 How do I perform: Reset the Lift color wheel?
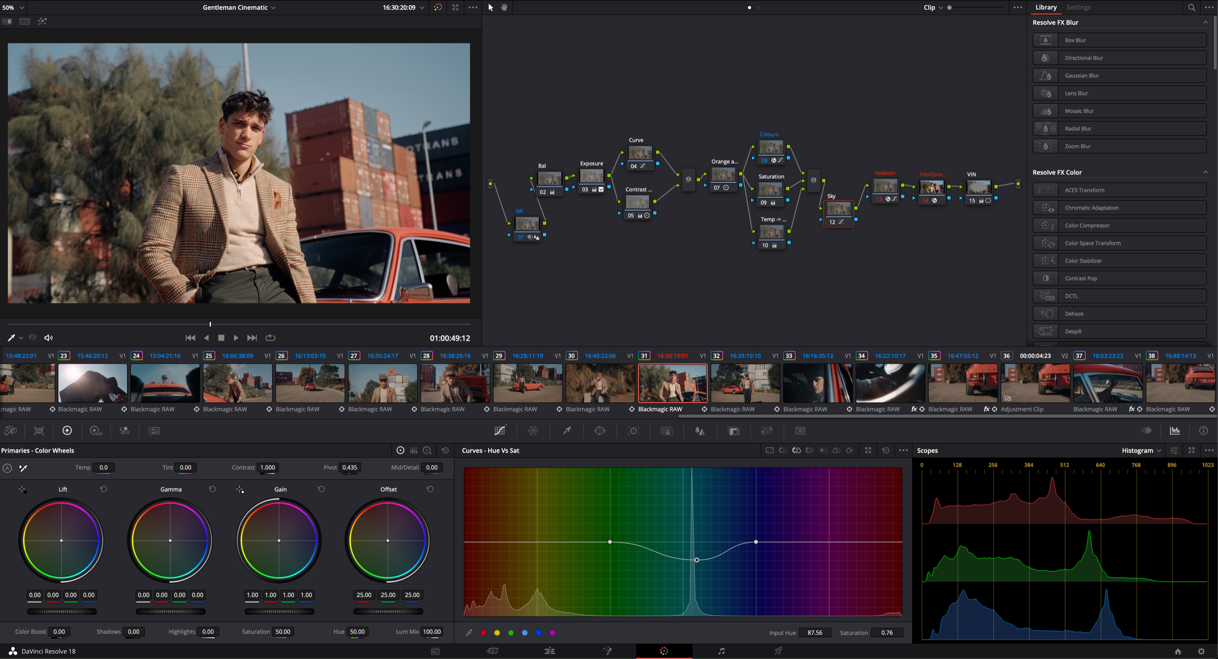coord(104,489)
